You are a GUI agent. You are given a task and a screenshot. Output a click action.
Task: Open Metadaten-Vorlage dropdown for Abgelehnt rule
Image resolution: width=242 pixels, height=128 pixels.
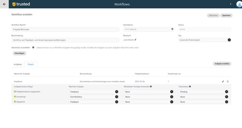(x=149, y=102)
